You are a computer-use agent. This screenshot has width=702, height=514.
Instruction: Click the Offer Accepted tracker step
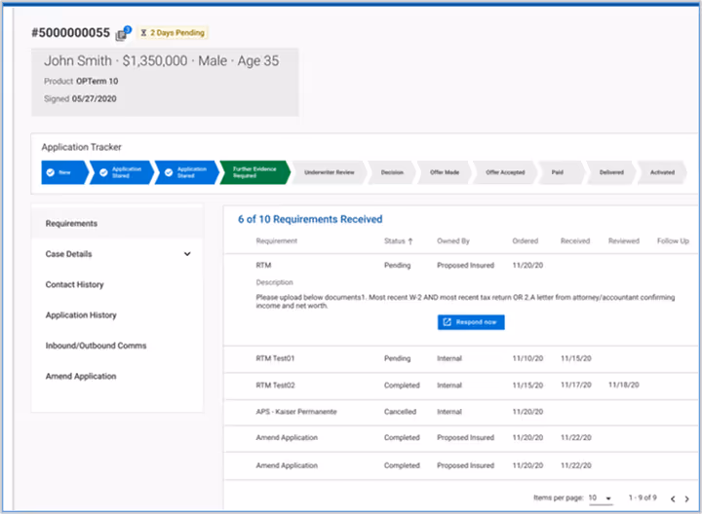pyautogui.click(x=505, y=172)
